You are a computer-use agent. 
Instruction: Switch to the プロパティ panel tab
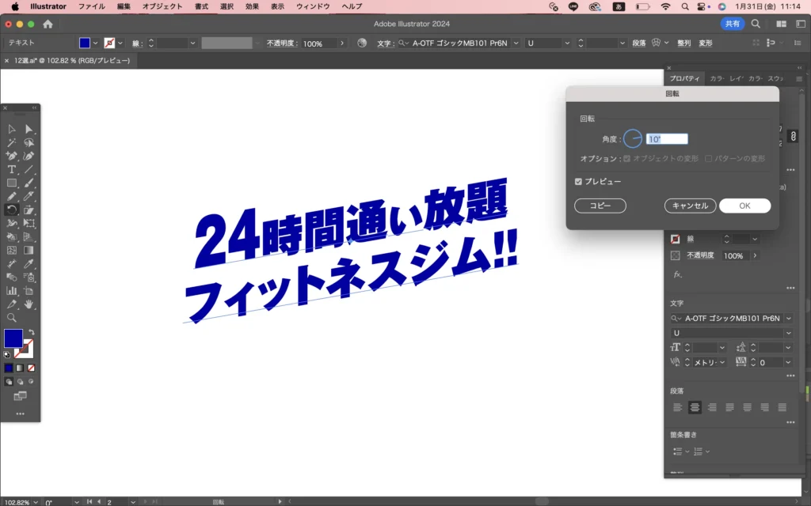pos(684,78)
